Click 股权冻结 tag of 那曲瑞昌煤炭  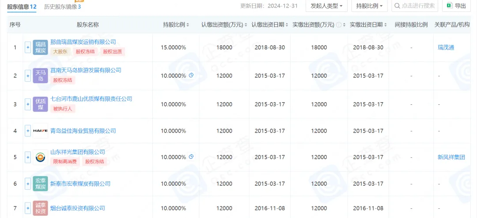[85, 51]
